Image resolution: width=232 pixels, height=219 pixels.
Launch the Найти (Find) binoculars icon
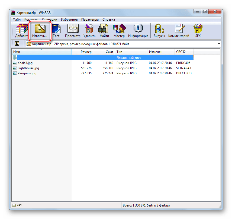point(104,30)
